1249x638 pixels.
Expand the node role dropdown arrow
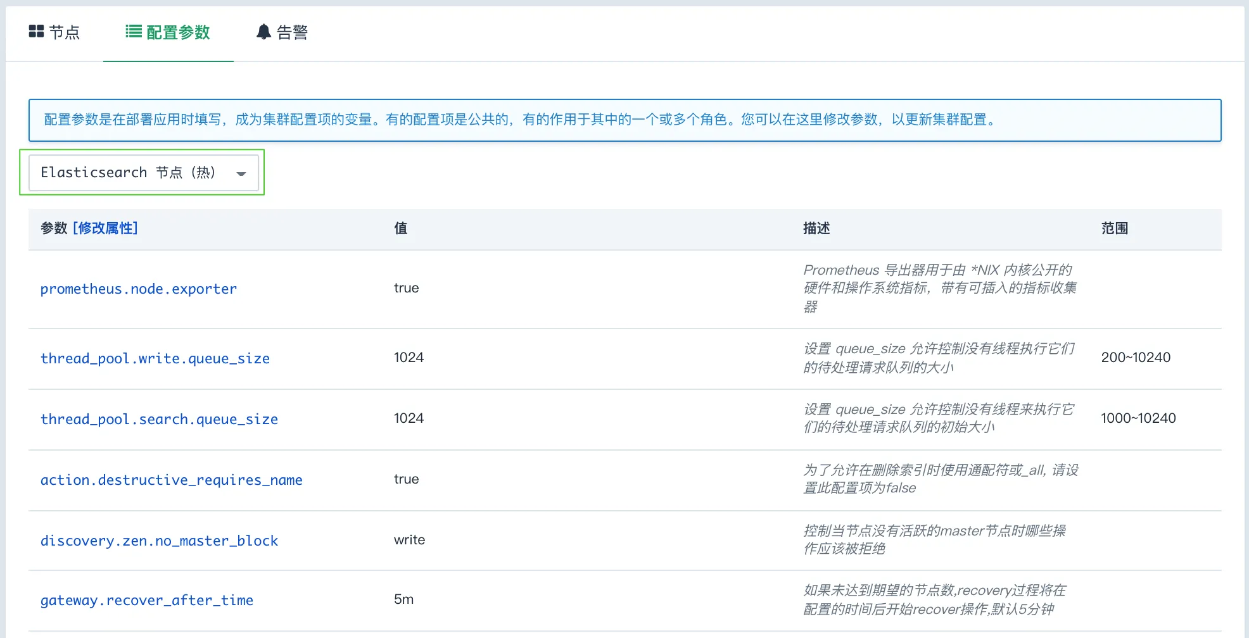click(241, 173)
